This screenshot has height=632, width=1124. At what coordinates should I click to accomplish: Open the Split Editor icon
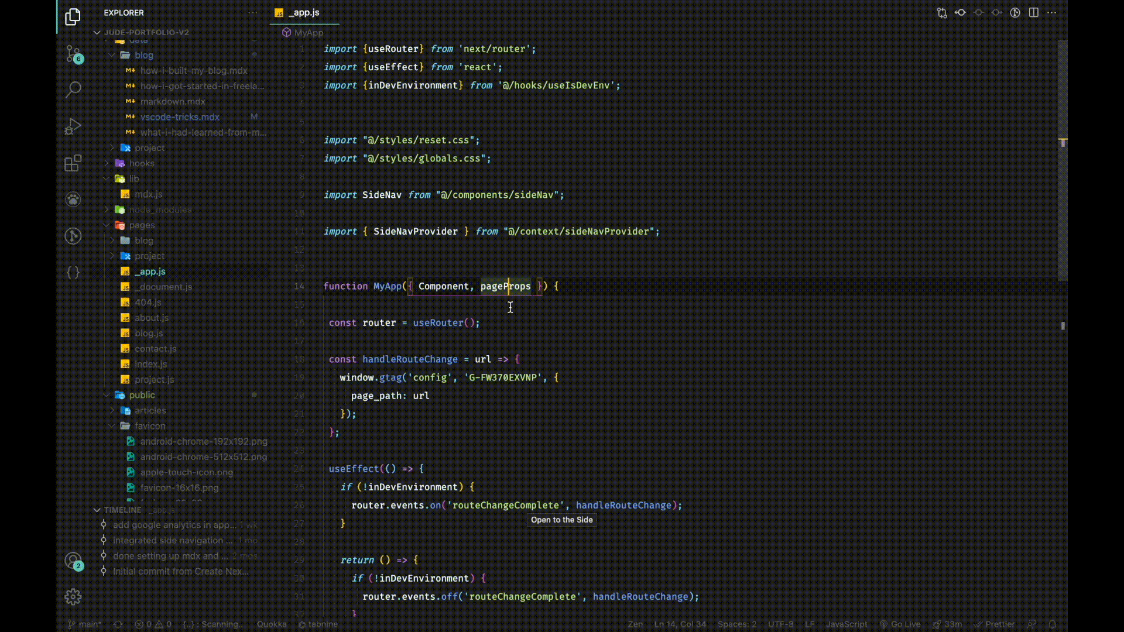(x=1034, y=12)
